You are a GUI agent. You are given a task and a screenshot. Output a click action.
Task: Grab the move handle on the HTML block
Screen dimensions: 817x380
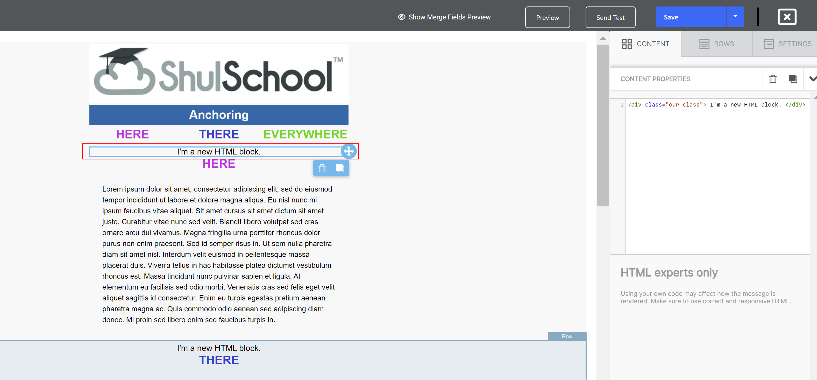(x=349, y=151)
